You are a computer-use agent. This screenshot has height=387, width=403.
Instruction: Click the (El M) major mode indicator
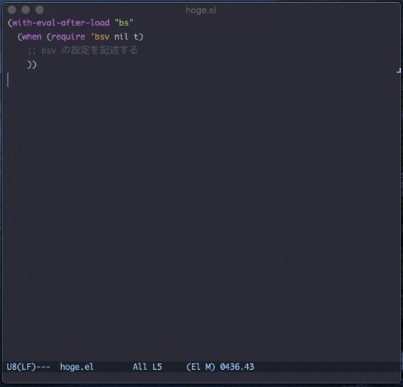(201, 367)
